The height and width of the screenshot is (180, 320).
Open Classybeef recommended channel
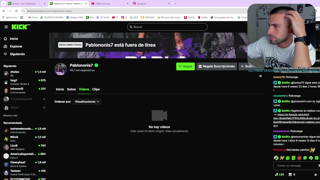point(24,164)
